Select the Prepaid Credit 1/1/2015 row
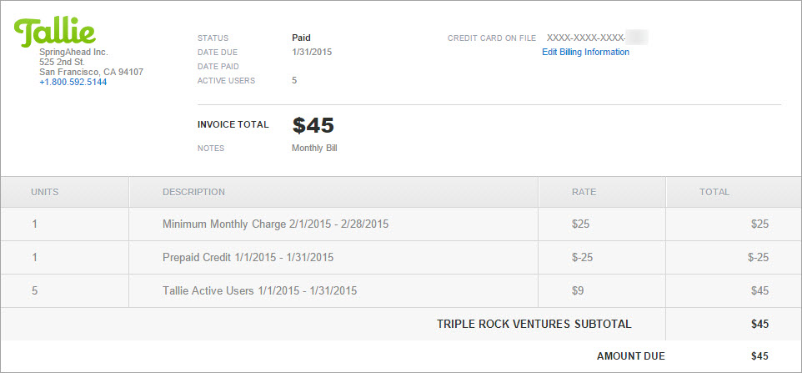 (401, 257)
